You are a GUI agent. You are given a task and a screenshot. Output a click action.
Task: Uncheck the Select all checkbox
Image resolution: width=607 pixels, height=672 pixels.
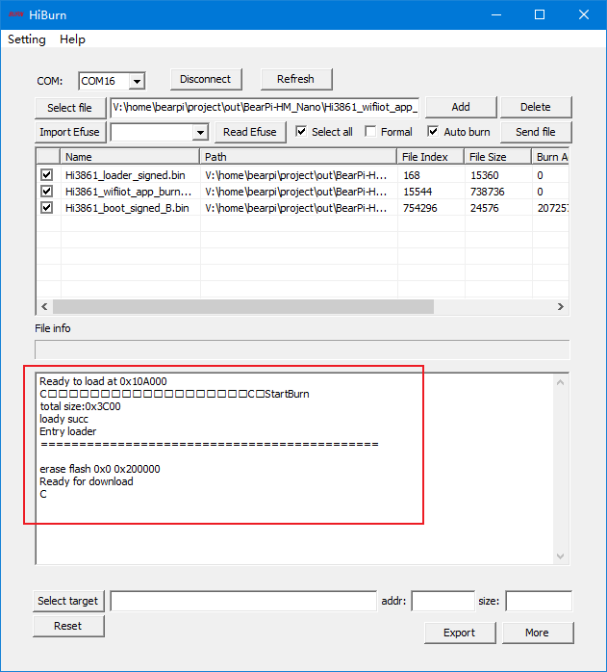point(301,132)
